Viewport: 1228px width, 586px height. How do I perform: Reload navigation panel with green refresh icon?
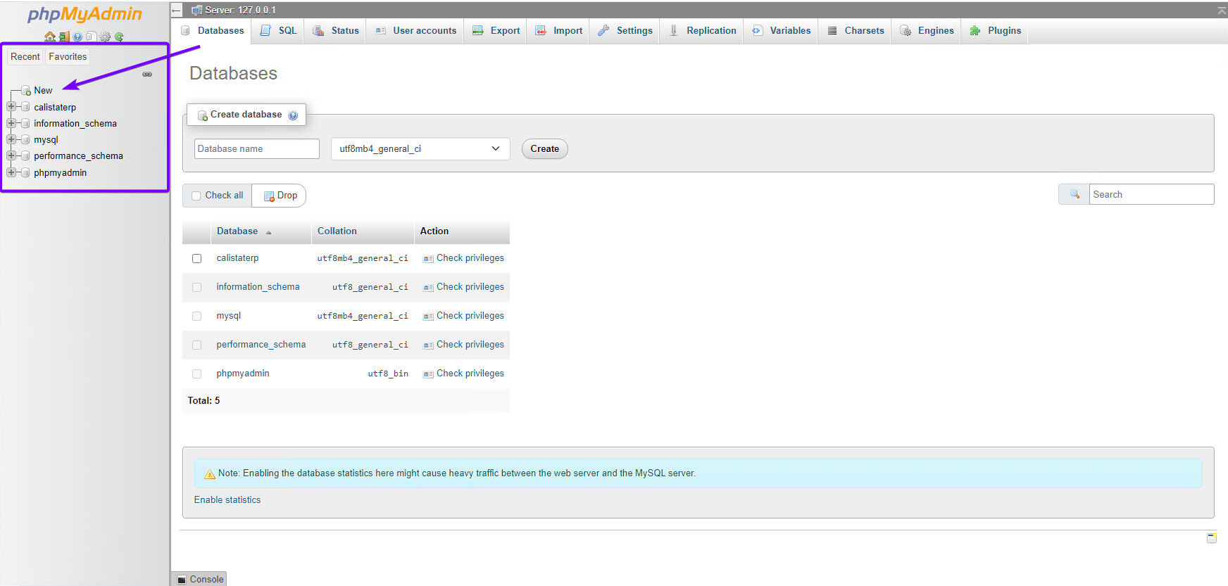119,37
